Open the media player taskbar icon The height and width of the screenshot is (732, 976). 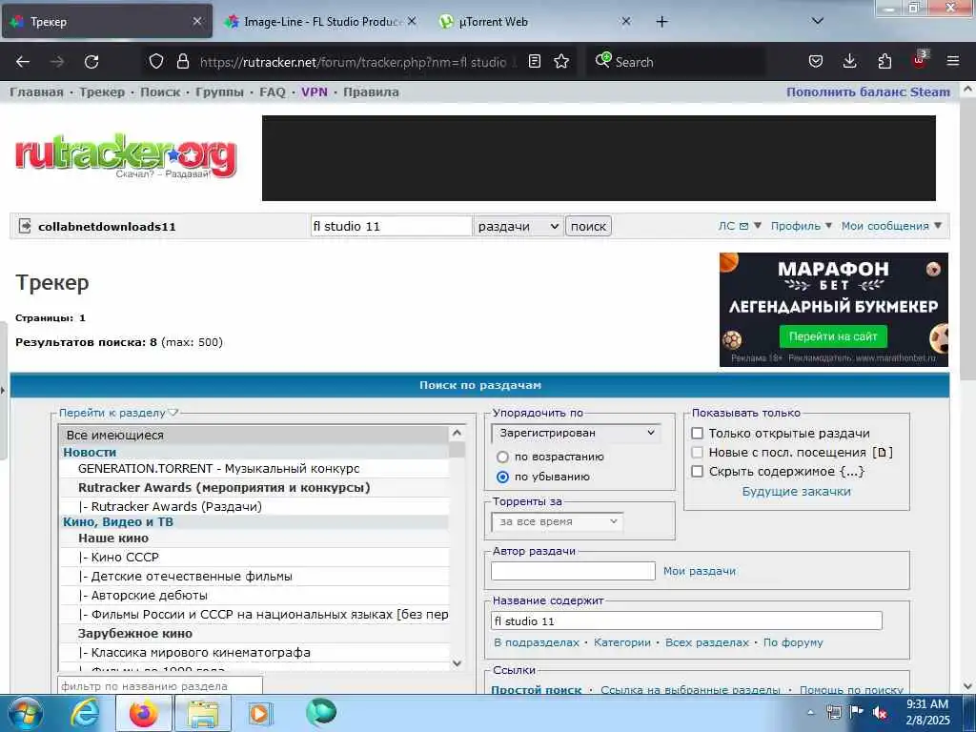coord(261,713)
